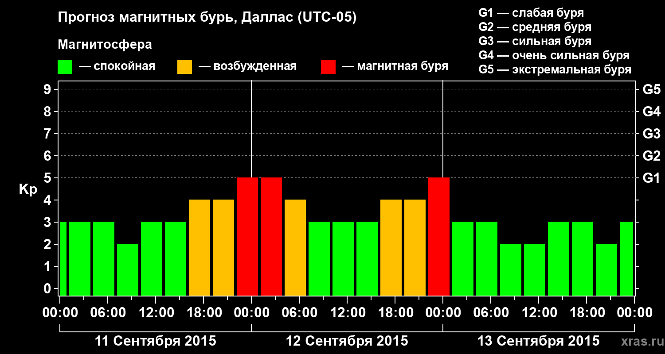
Task: Select the chart title 'Прогноз магнитных бурь, Даллас (UTC-05)'
Action: [x=207, y=18]
